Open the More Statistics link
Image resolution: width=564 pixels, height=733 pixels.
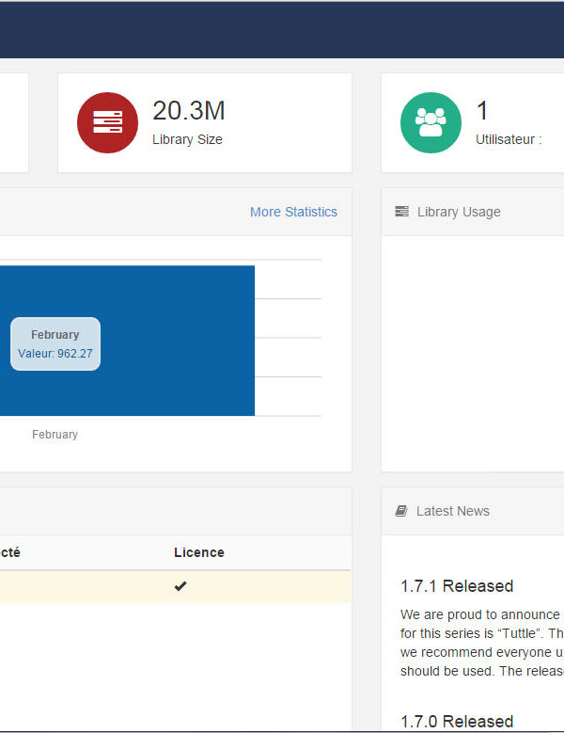point(293,212)
